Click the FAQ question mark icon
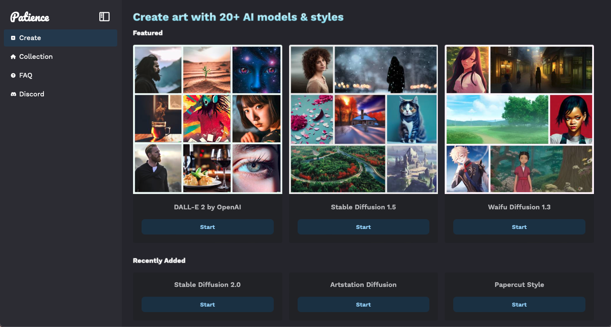 coord(13,75)
